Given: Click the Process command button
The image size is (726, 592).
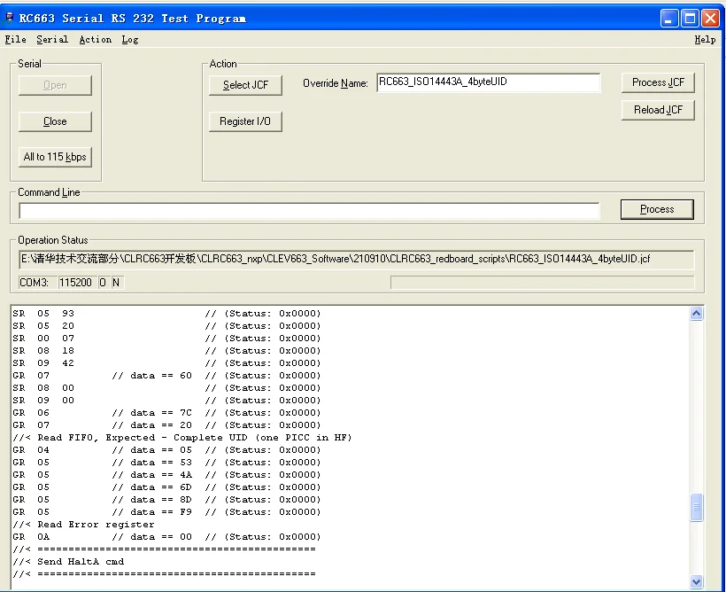Looking at the screenshot, I should coord(657,209).
